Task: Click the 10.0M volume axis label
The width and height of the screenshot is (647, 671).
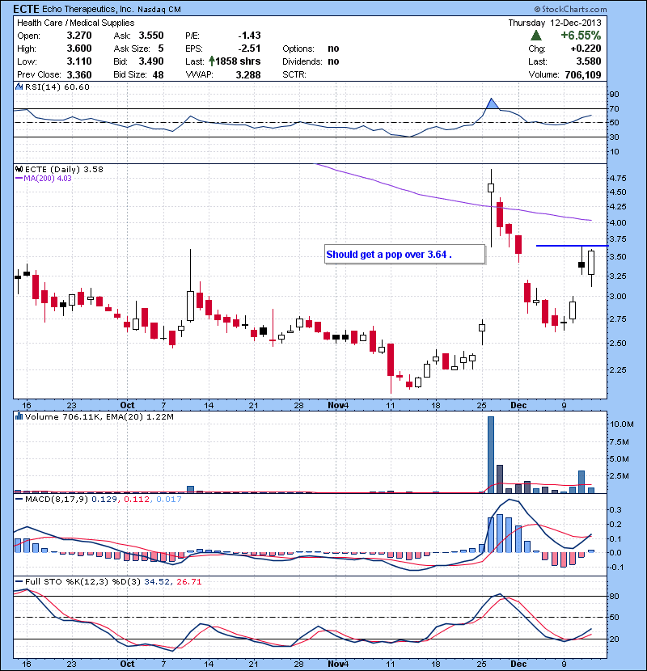Action: 622,424
